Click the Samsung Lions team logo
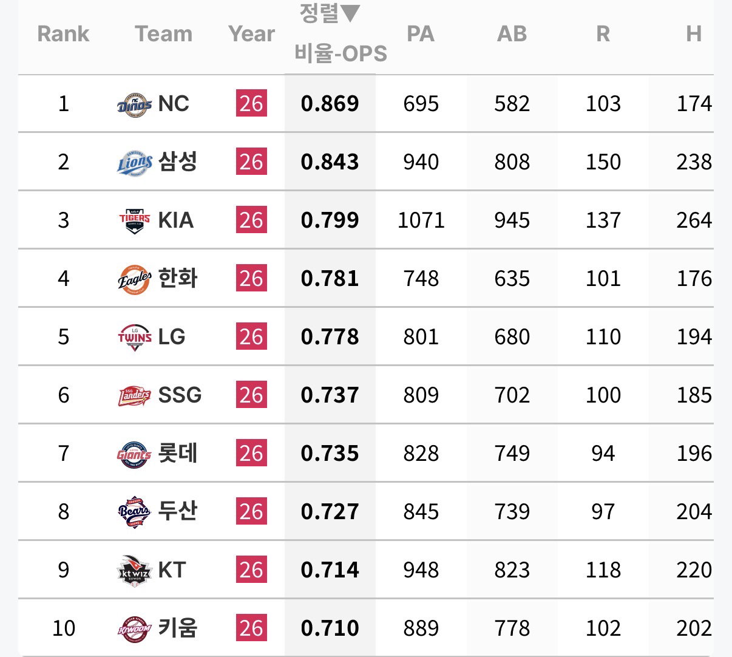The image size is (732, 657). (134, 162)
